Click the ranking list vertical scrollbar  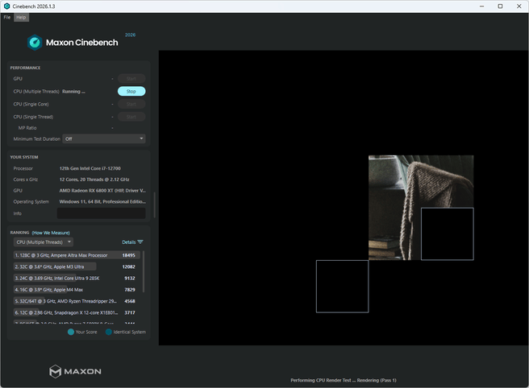pyautogui.click(x=144, y=271)
